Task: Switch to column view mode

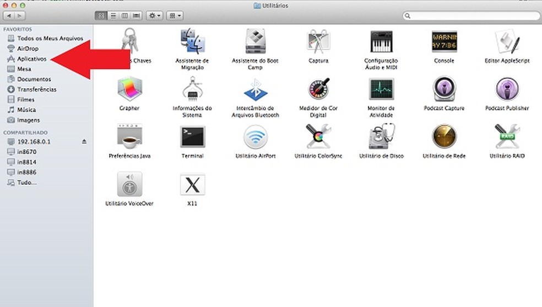Action: [124, 16]
